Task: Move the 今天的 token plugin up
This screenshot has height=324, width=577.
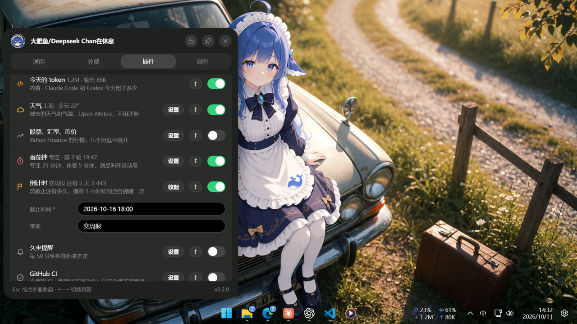Action: coord(195,84)
